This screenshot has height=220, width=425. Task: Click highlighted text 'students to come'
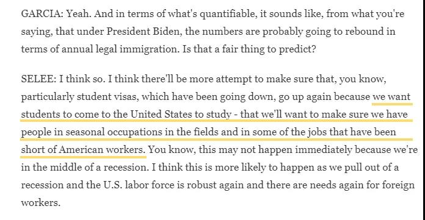tap(60, 114)
